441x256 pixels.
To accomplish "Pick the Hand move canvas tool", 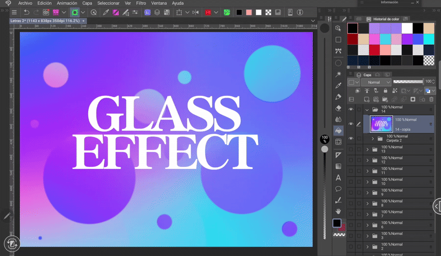I will (338, 211).
